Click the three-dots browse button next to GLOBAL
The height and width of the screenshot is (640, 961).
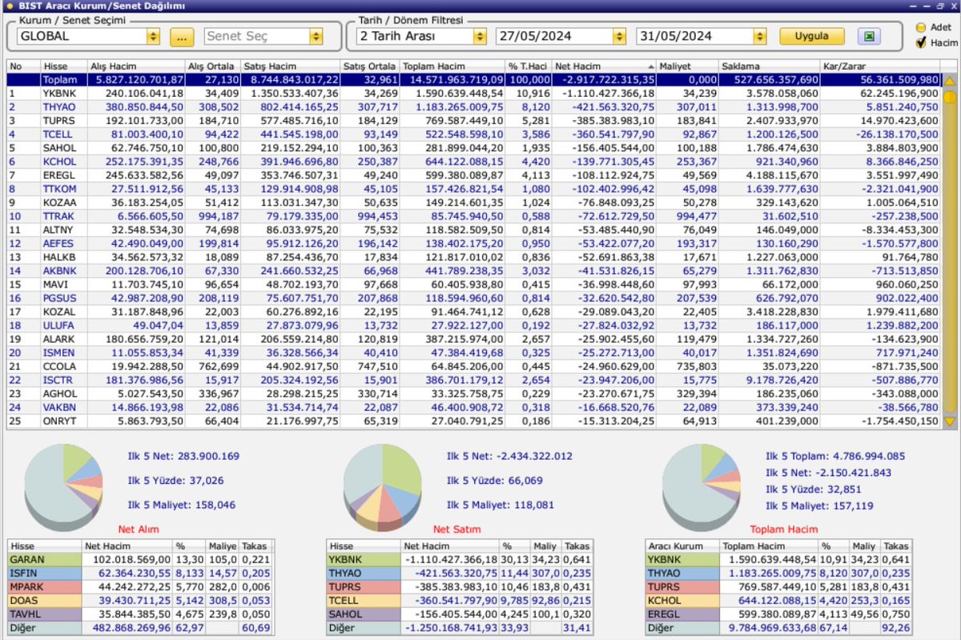tap(182, 37)
